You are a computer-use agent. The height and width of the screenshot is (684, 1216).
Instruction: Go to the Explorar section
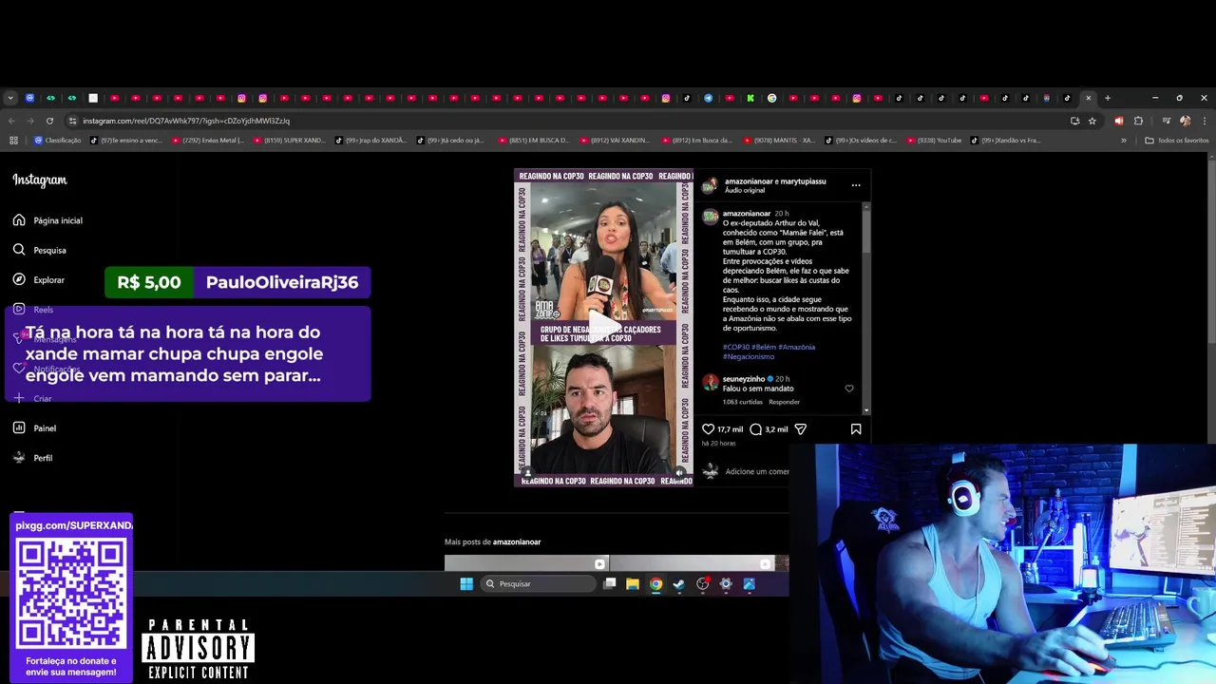[39, 280]
